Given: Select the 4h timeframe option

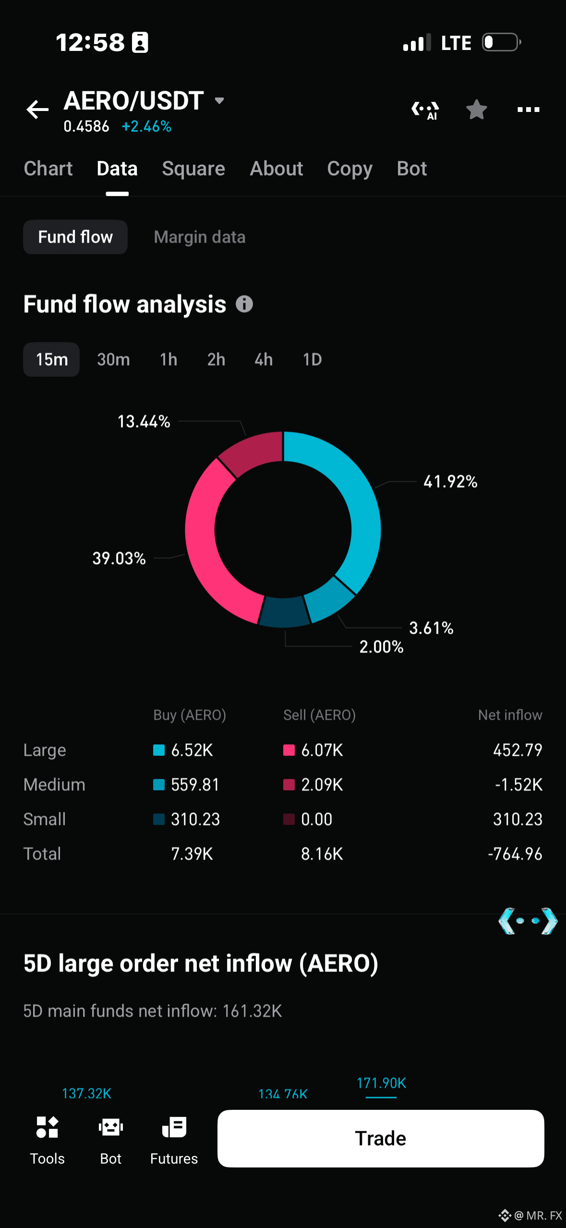Looking at the screenshot, I should click(x=264, y=359).
